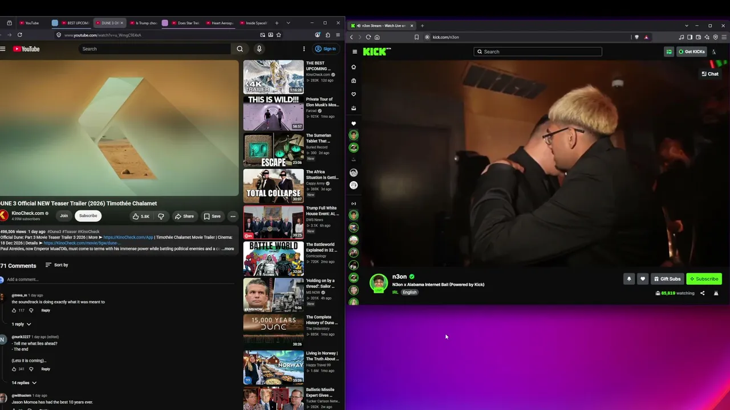Viewport: 730px width, 410px height.
Task: Open n3on's channel avatar
Action: [379, 283]
